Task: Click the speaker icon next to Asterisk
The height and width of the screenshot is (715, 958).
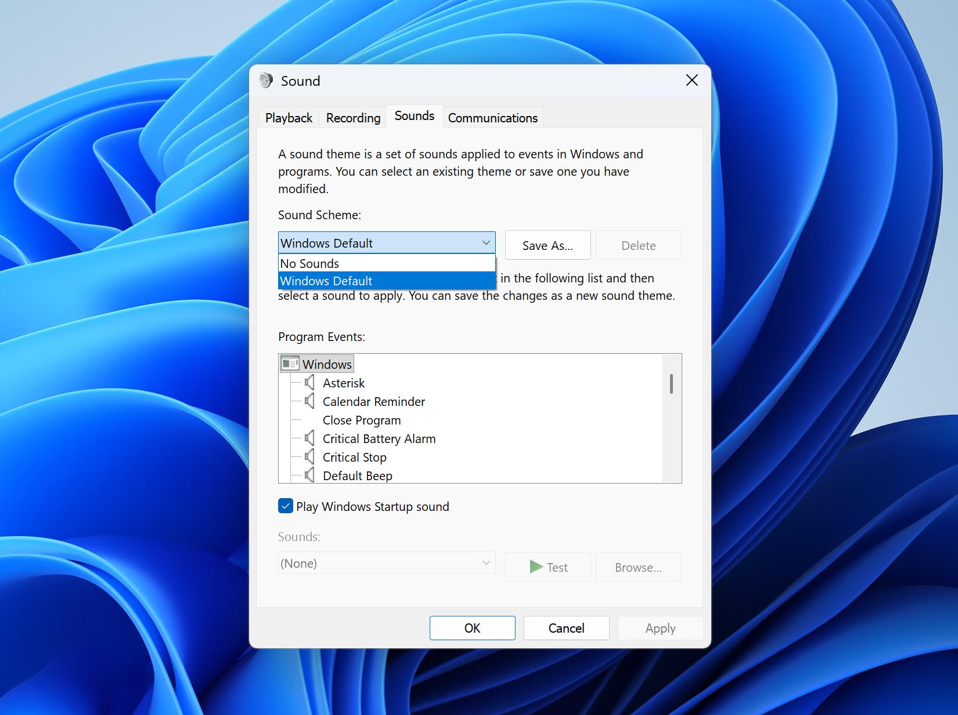Action: pyautogui.click(x=309, y=383)
